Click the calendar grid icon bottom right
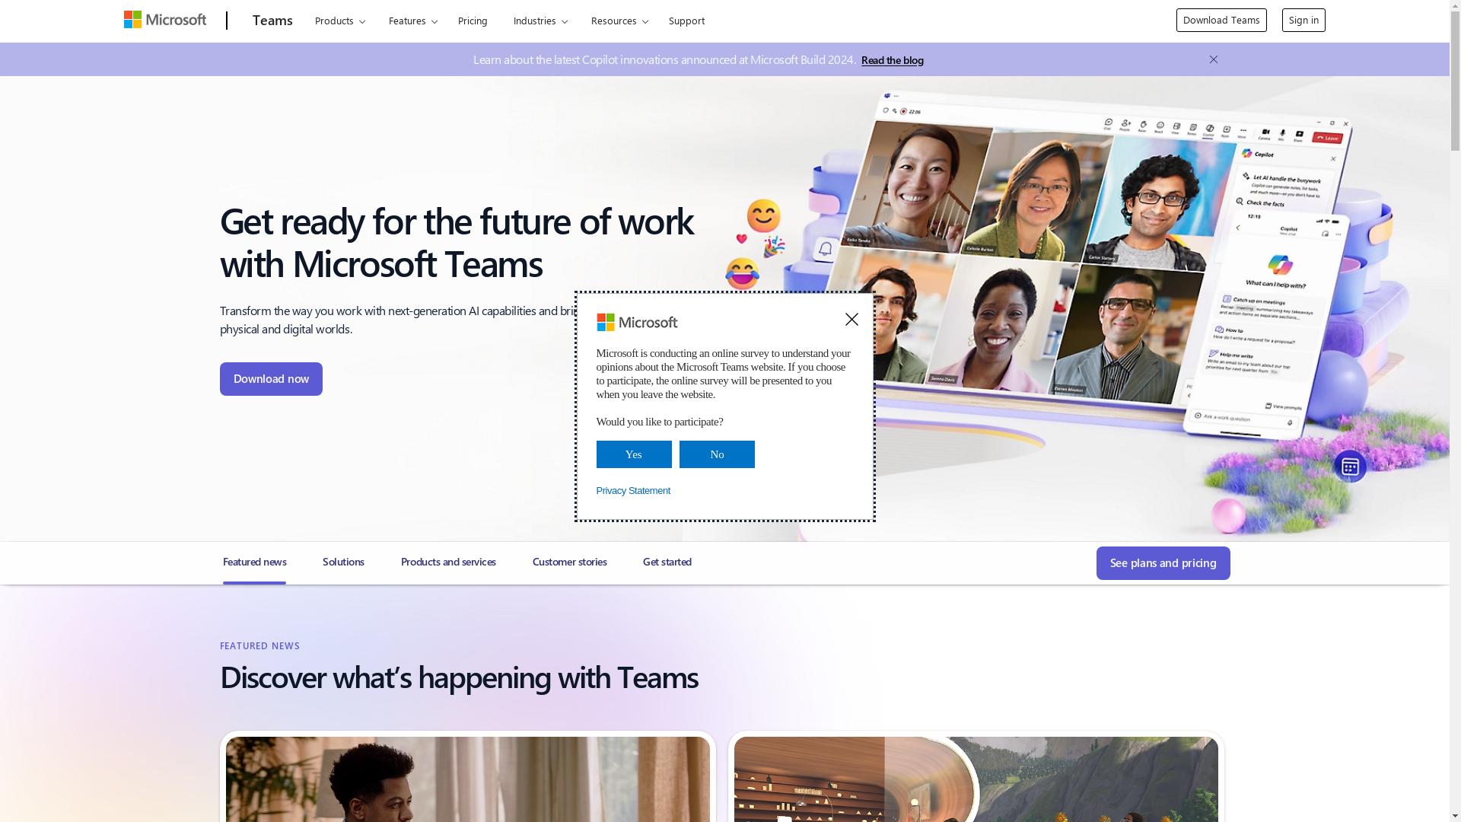 [1350, 466]
